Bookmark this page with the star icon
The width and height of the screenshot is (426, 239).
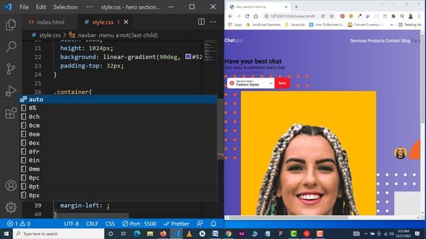[x=331, y=16]
